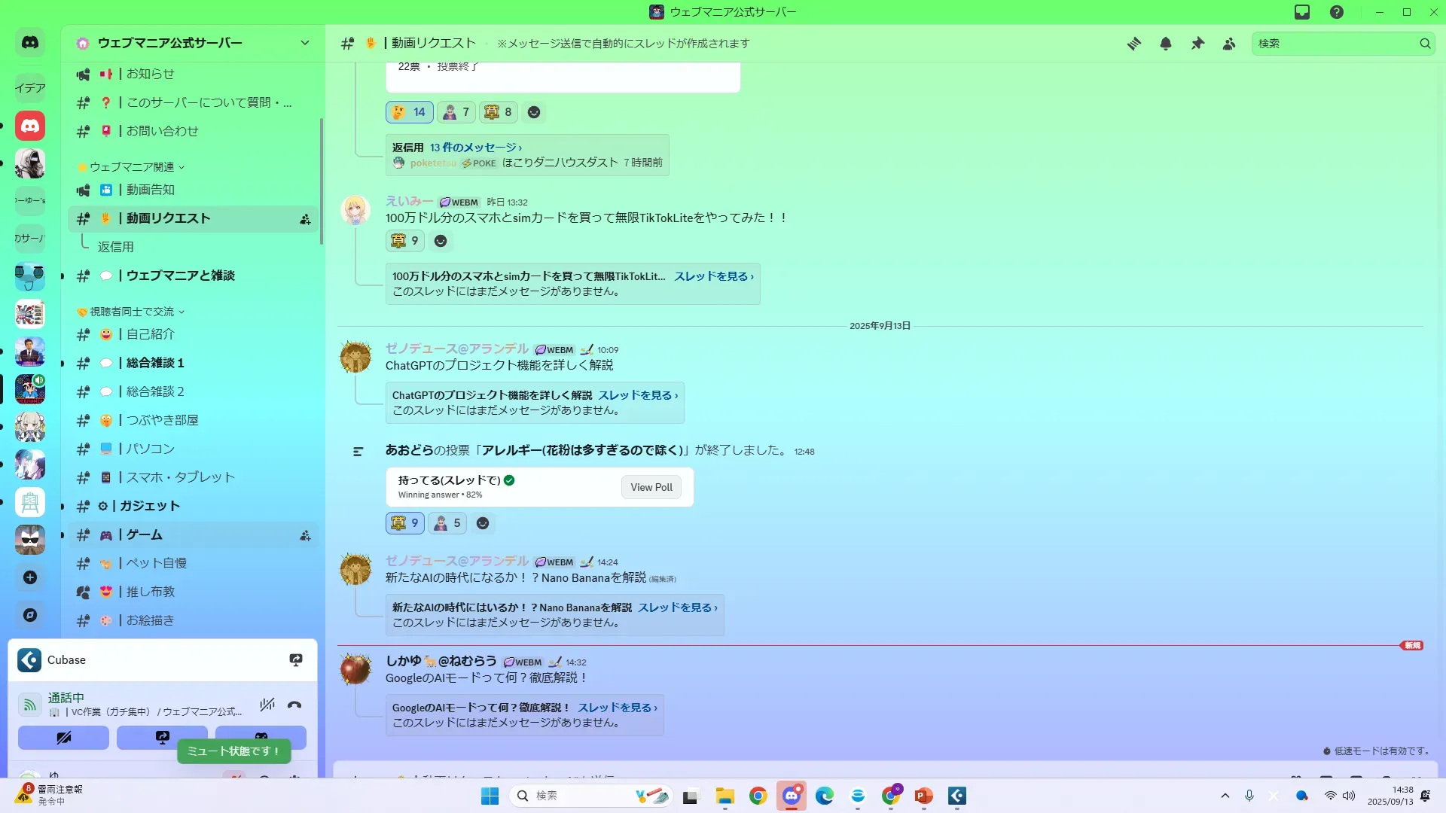
Task: Toggle noise suppression in voice panel
Action: pos(267,705)
